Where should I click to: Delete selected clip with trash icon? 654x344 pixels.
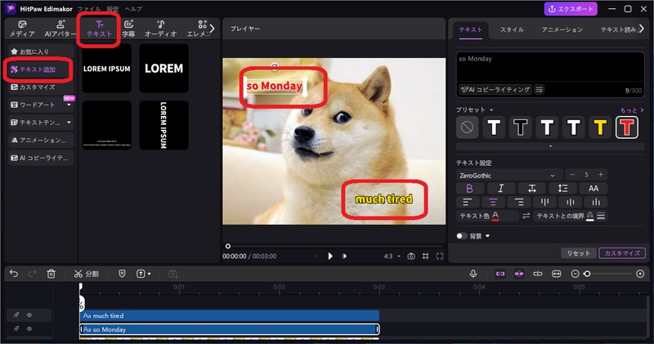[51, 274]
